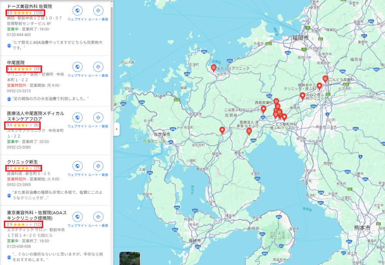Click the 西島皮膚科 map pin

coord(276,101)
